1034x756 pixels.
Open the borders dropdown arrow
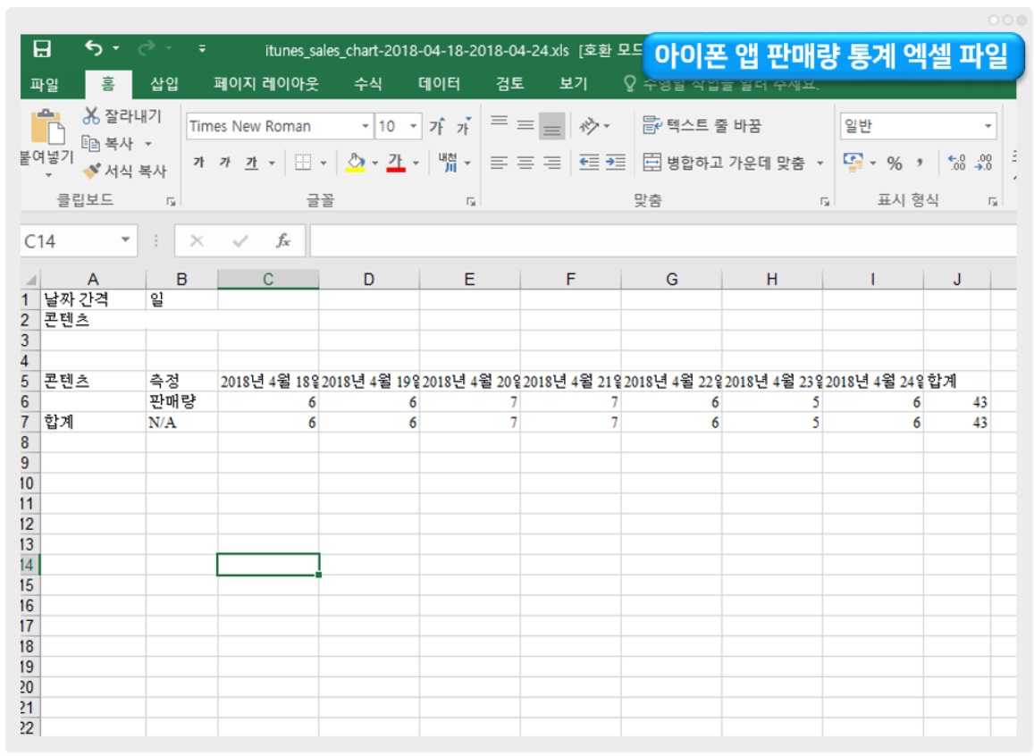324,163
